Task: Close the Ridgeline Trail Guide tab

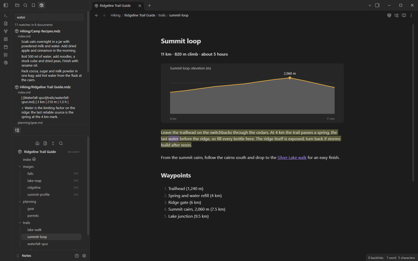Action: tap(140, 5)
